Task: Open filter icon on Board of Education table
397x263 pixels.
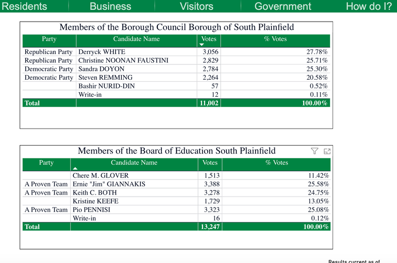Action: pos(315,151)
